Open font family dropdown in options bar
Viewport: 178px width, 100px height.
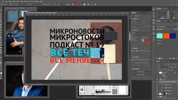tap(21, 4)
